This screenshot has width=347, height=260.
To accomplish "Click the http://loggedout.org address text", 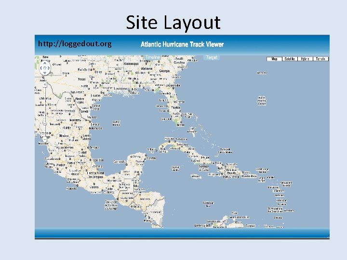I will coord(75,43).
